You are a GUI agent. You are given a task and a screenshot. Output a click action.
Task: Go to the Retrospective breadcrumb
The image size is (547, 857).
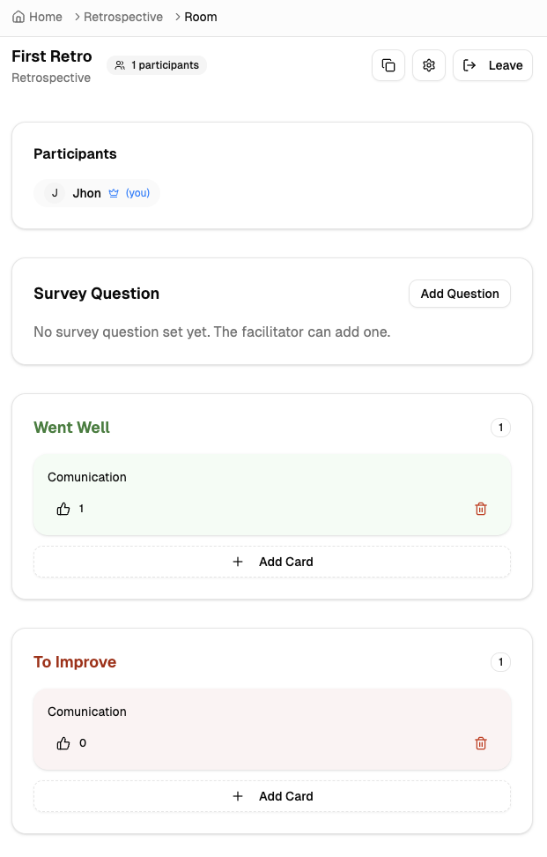[123, 17]
